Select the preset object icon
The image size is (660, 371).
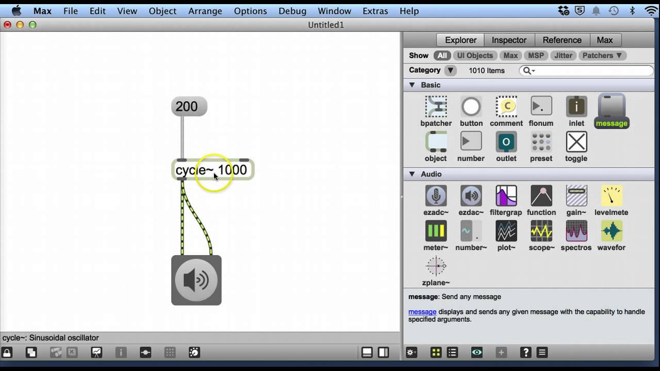coord(541,142)
